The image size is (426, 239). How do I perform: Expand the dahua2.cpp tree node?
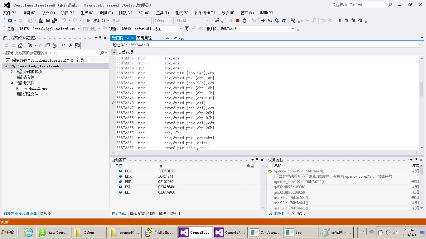[x=17, y=88]
